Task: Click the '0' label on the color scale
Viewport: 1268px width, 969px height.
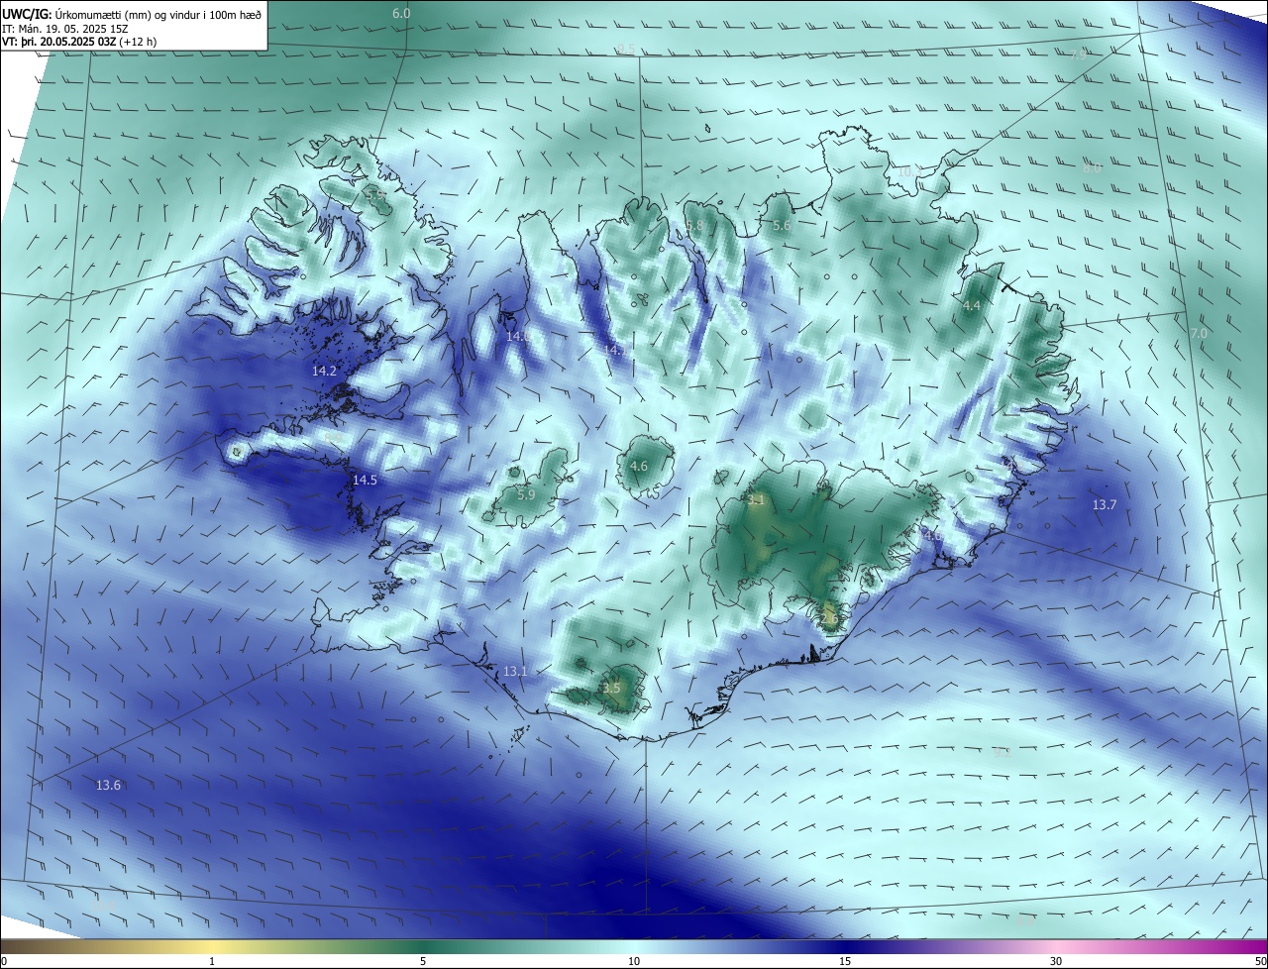Action: [x=4, y=961]
